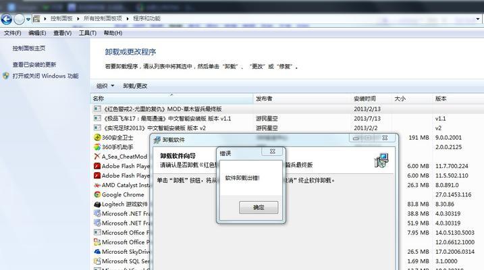Open the 工具(T) menu
This screenshot has width=484, height=270.
[88, 33]
